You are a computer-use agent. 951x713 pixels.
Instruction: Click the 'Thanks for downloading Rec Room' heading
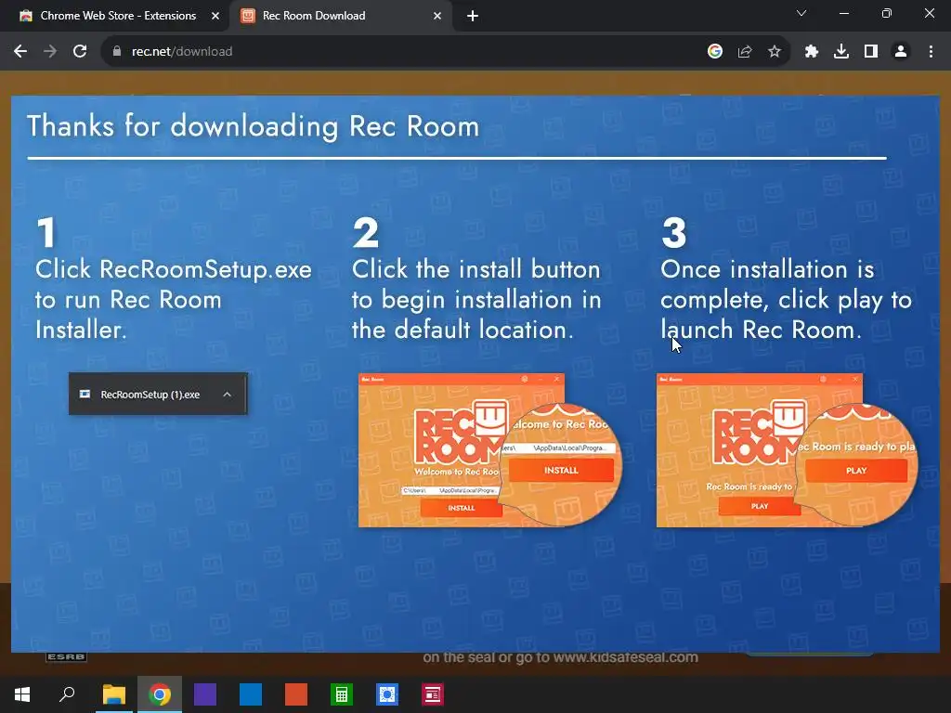254,126
